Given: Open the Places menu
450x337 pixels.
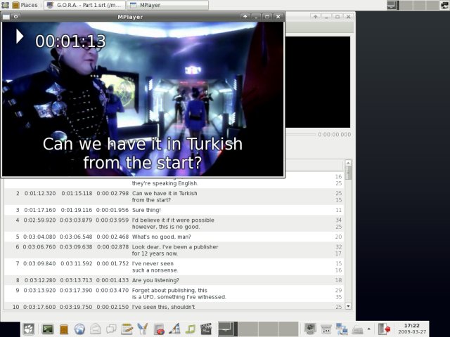Looking at the screenshot, I should 25,5.
